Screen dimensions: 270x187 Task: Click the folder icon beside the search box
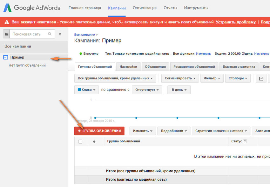tap(7, 34)
